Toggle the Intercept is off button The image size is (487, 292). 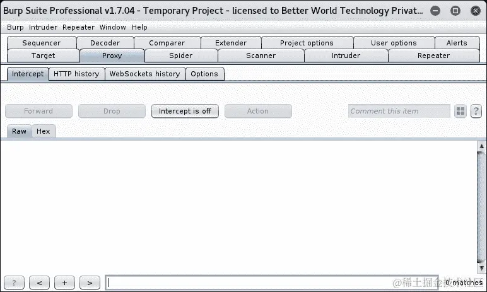(185, 111)
